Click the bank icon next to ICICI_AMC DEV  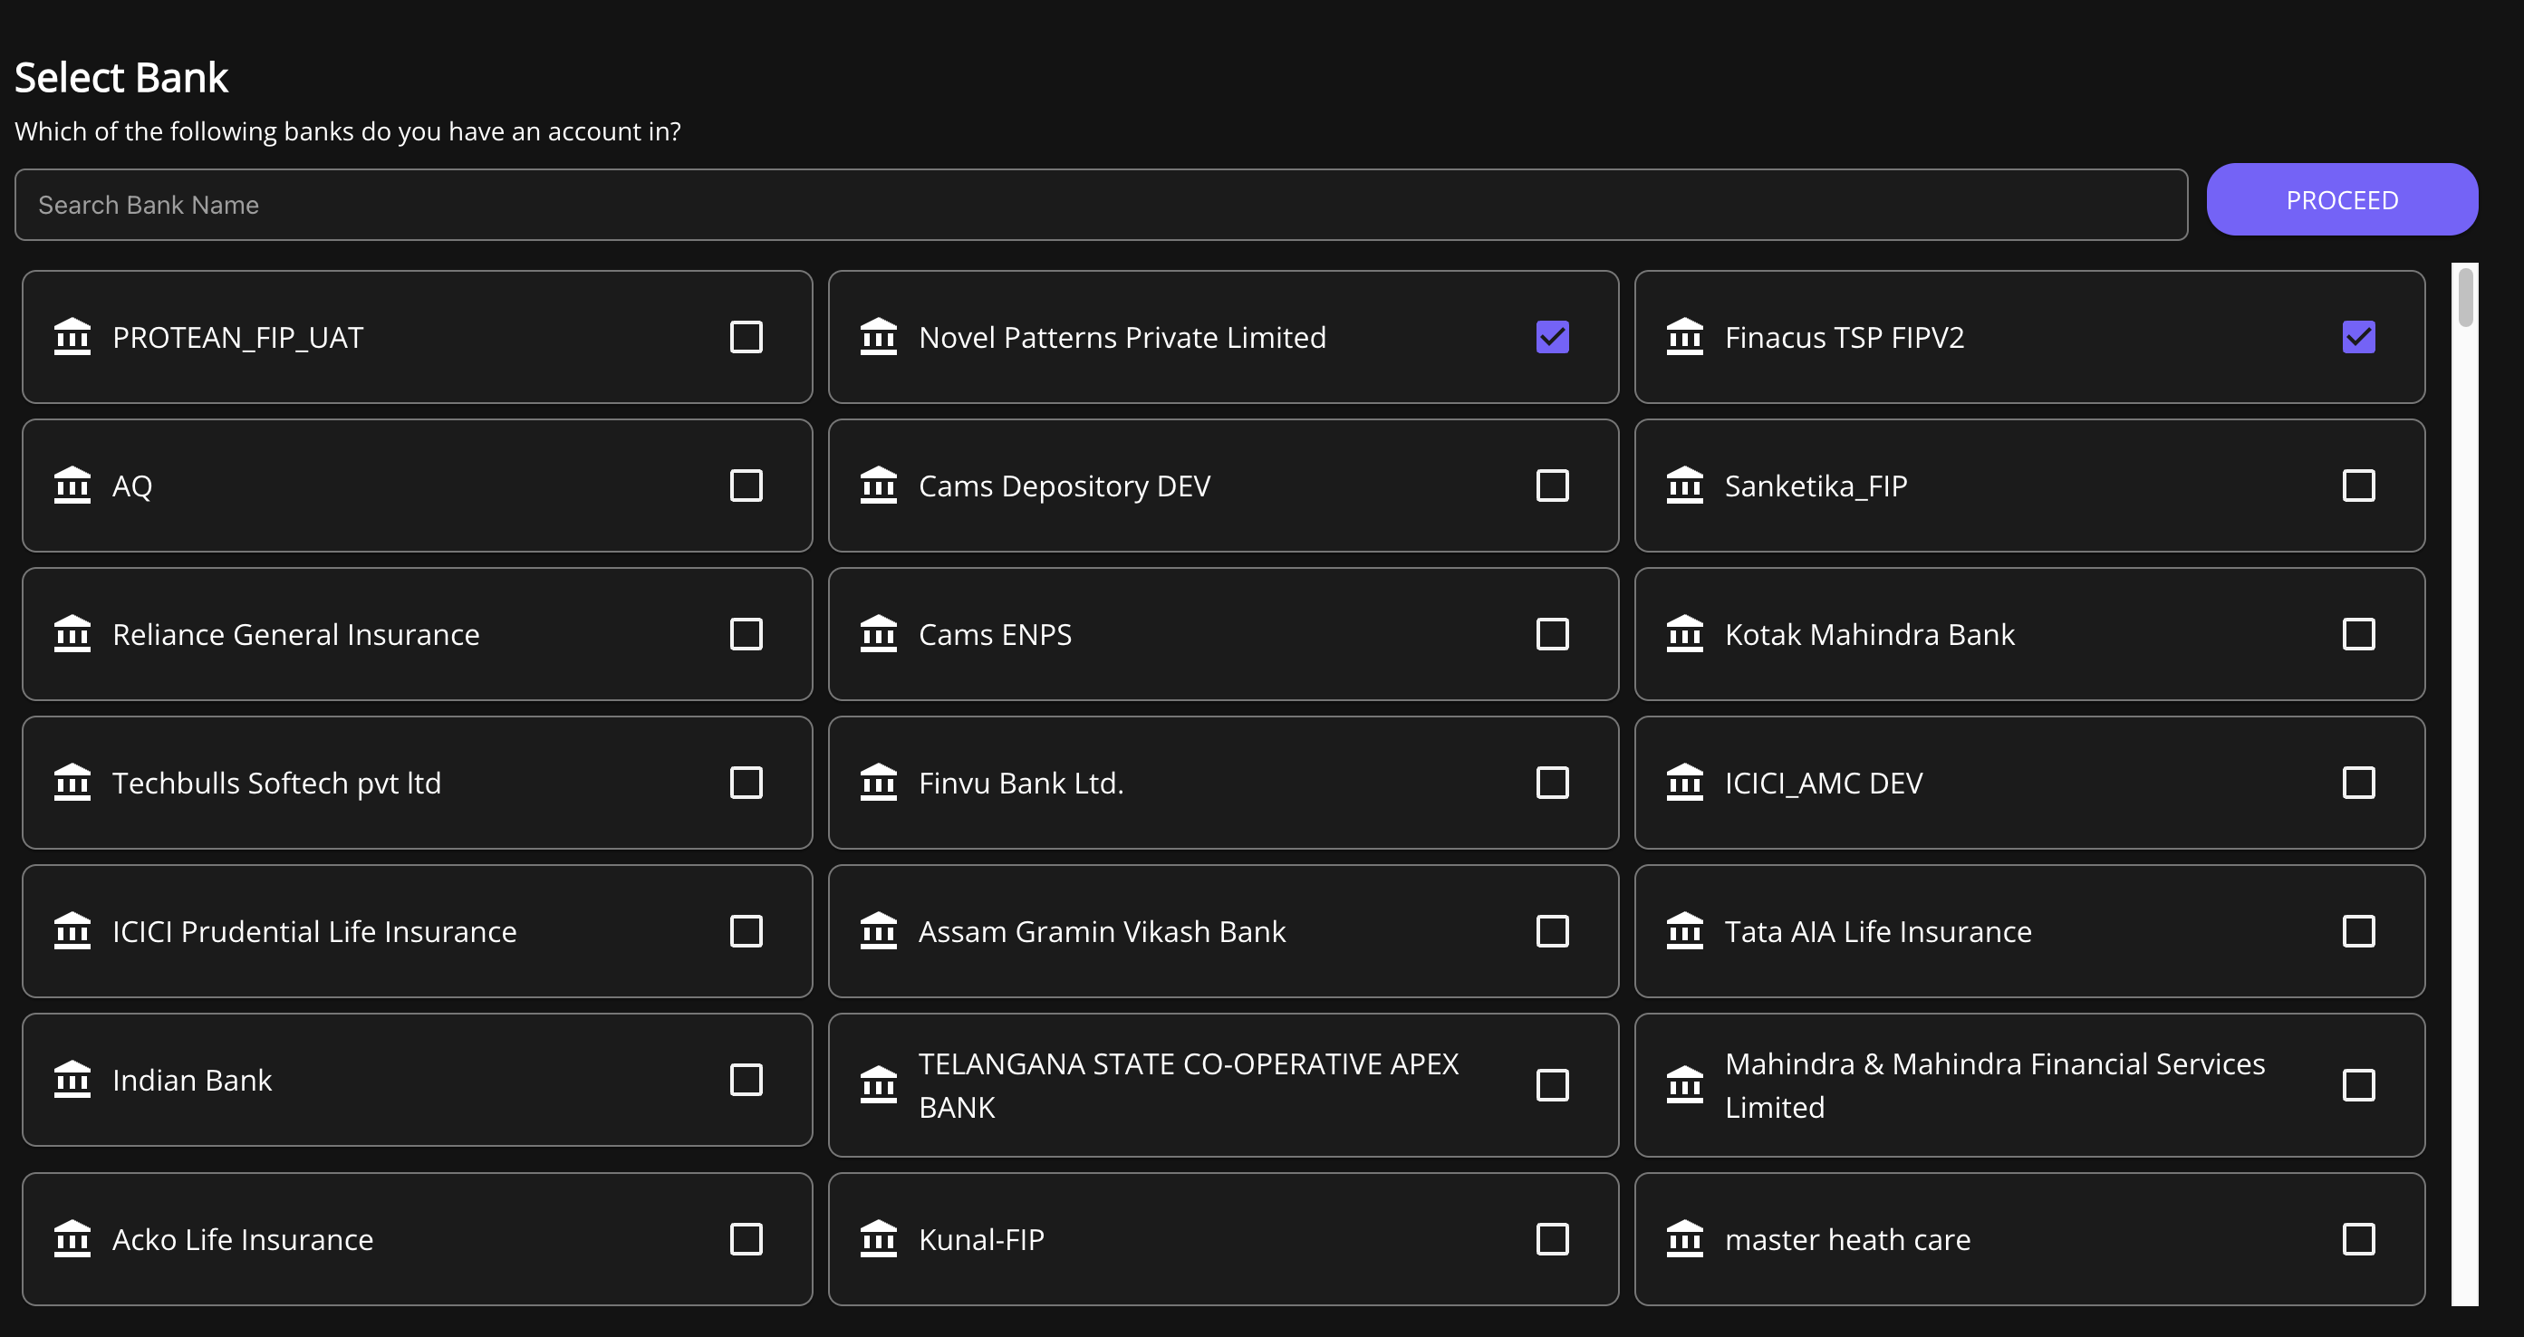tap(1685, 783)
